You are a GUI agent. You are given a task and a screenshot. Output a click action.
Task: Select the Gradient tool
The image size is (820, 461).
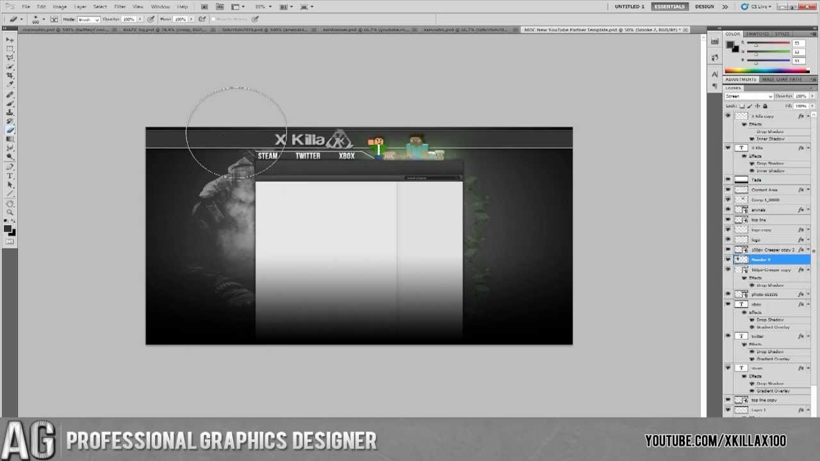click(x=10, y=139)
